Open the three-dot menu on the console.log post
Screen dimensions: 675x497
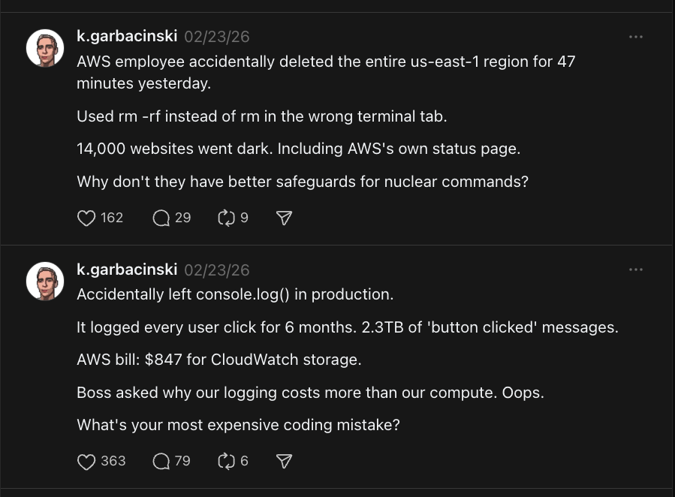pos(636,269)
